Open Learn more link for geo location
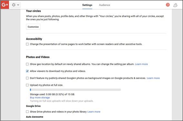Image resolution: width=183 pixels, height=121 pixels. (141, 64)
